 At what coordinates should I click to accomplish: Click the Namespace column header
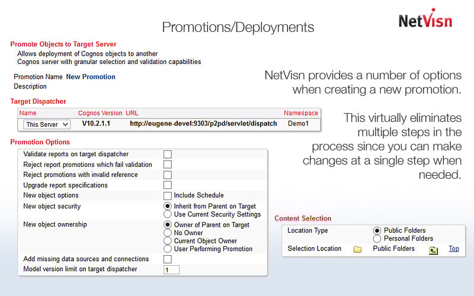click(x=301, y=113)
